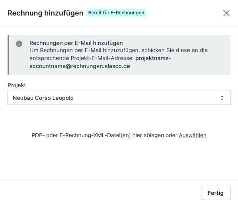Click the info icon in the banner
Viewport: 238px width, 206px height.
19,44
